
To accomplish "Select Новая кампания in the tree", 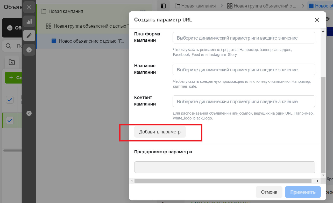I will [66, 11].
